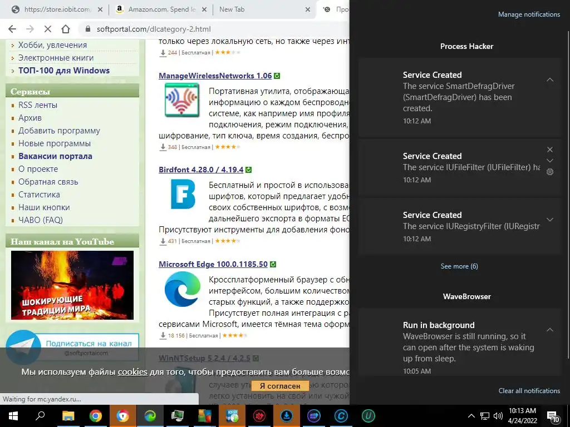Open the Microsoft Edge 100.0.1185.50 link
The width and height of the screenshot is (570, 427).
(213, 264)
